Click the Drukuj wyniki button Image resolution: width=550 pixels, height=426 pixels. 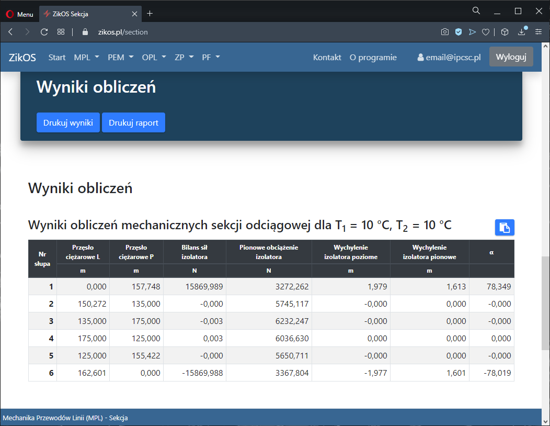tap(68, 123)
